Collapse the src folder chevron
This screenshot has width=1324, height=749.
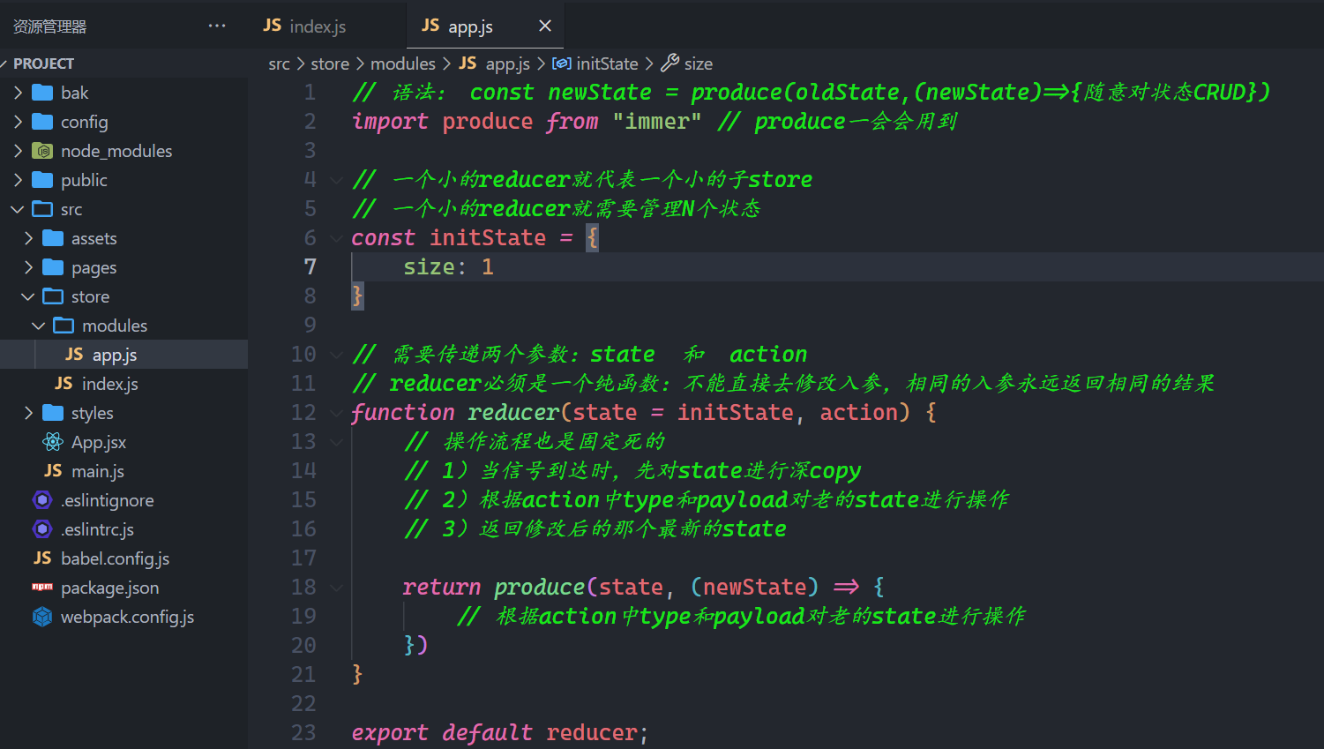[x=18, y=209]
